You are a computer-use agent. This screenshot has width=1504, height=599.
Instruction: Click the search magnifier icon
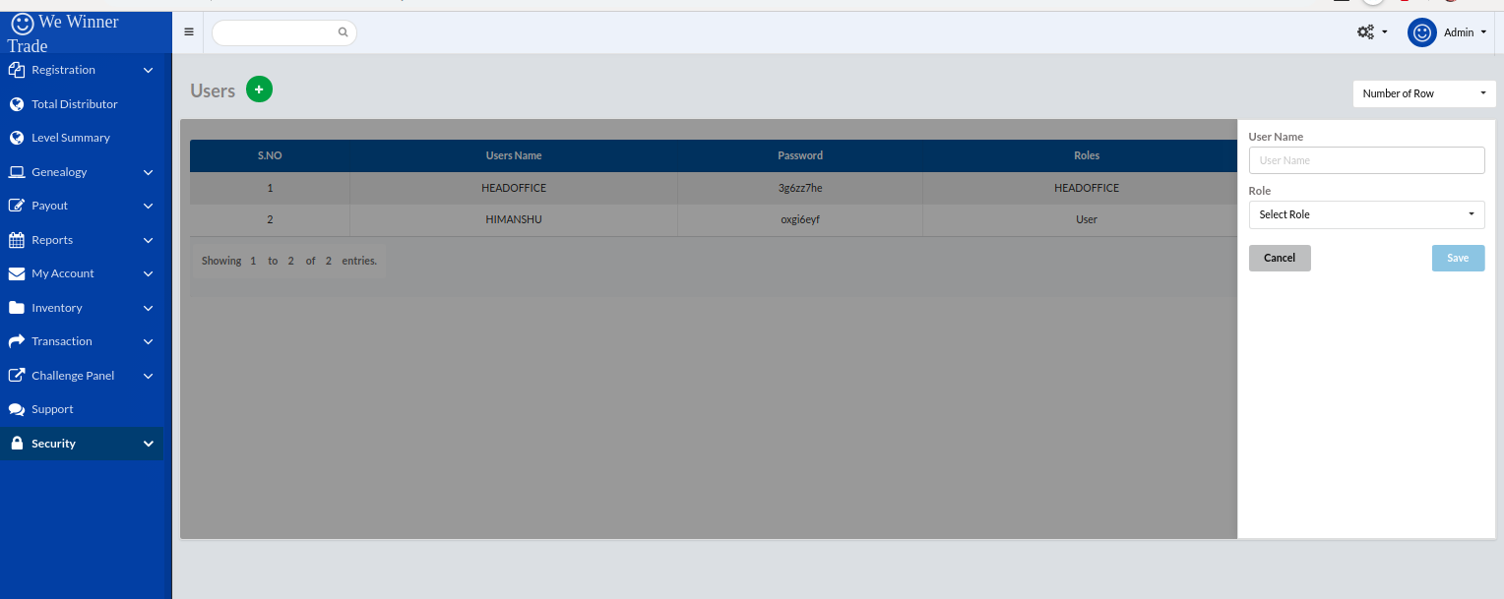[343, 32]
